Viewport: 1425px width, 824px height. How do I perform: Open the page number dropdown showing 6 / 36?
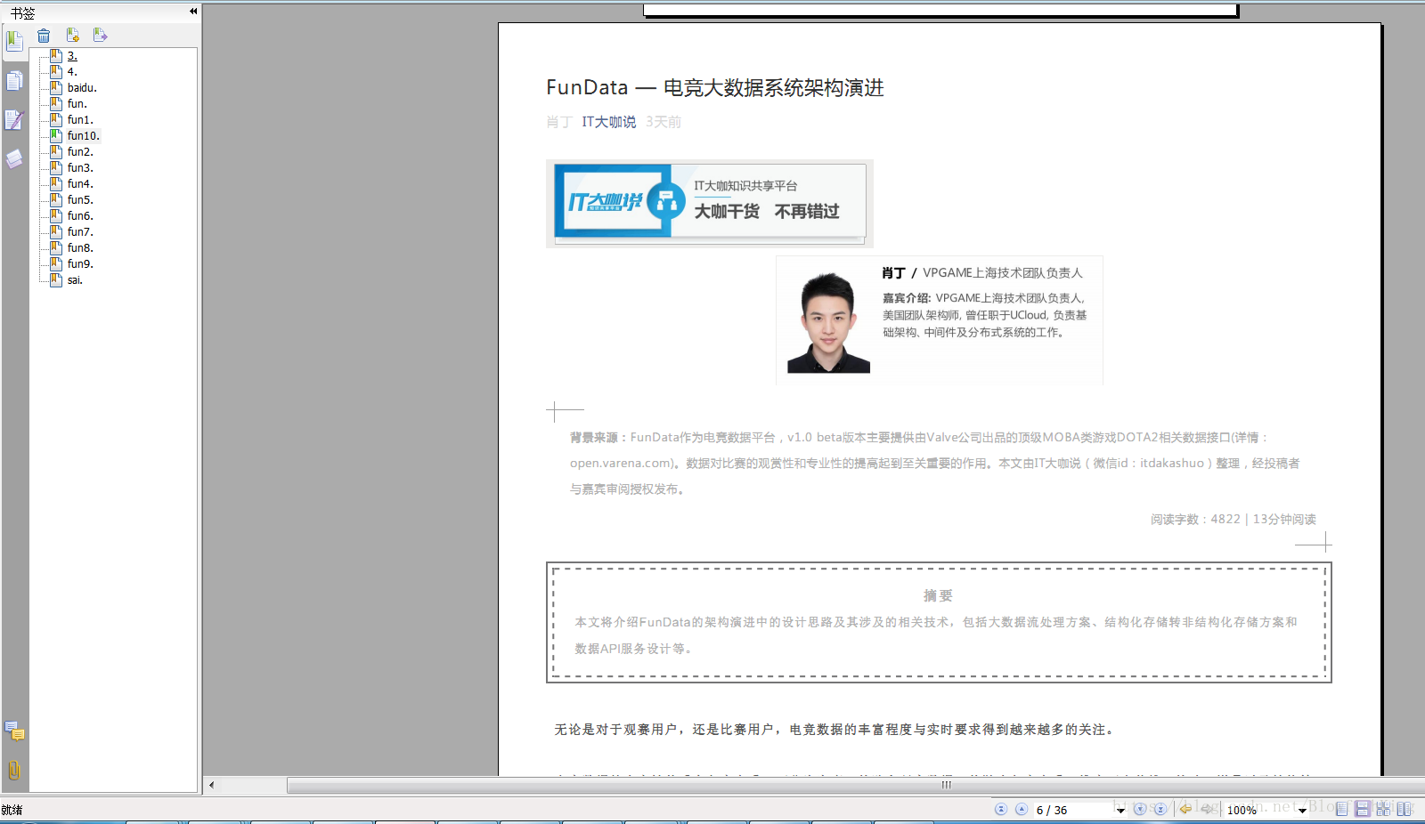1120,811
